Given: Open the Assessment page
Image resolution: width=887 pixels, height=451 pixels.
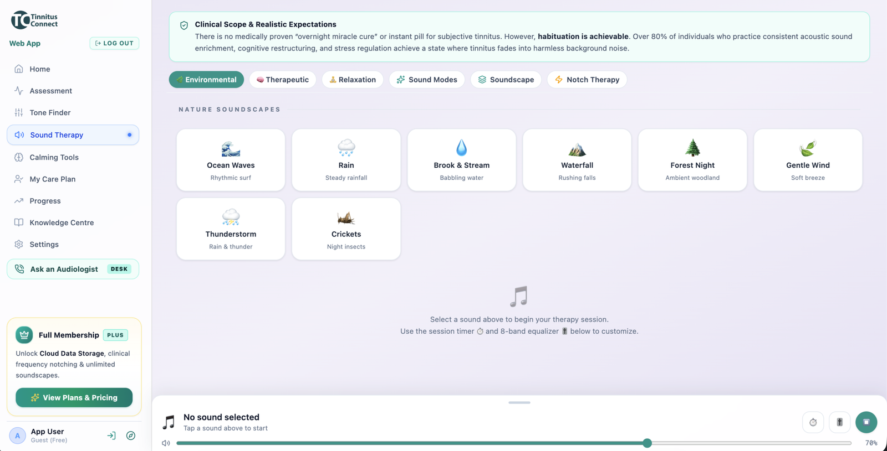Looking at the screenshot, I should pyautogui.click(x=73, y=91).
